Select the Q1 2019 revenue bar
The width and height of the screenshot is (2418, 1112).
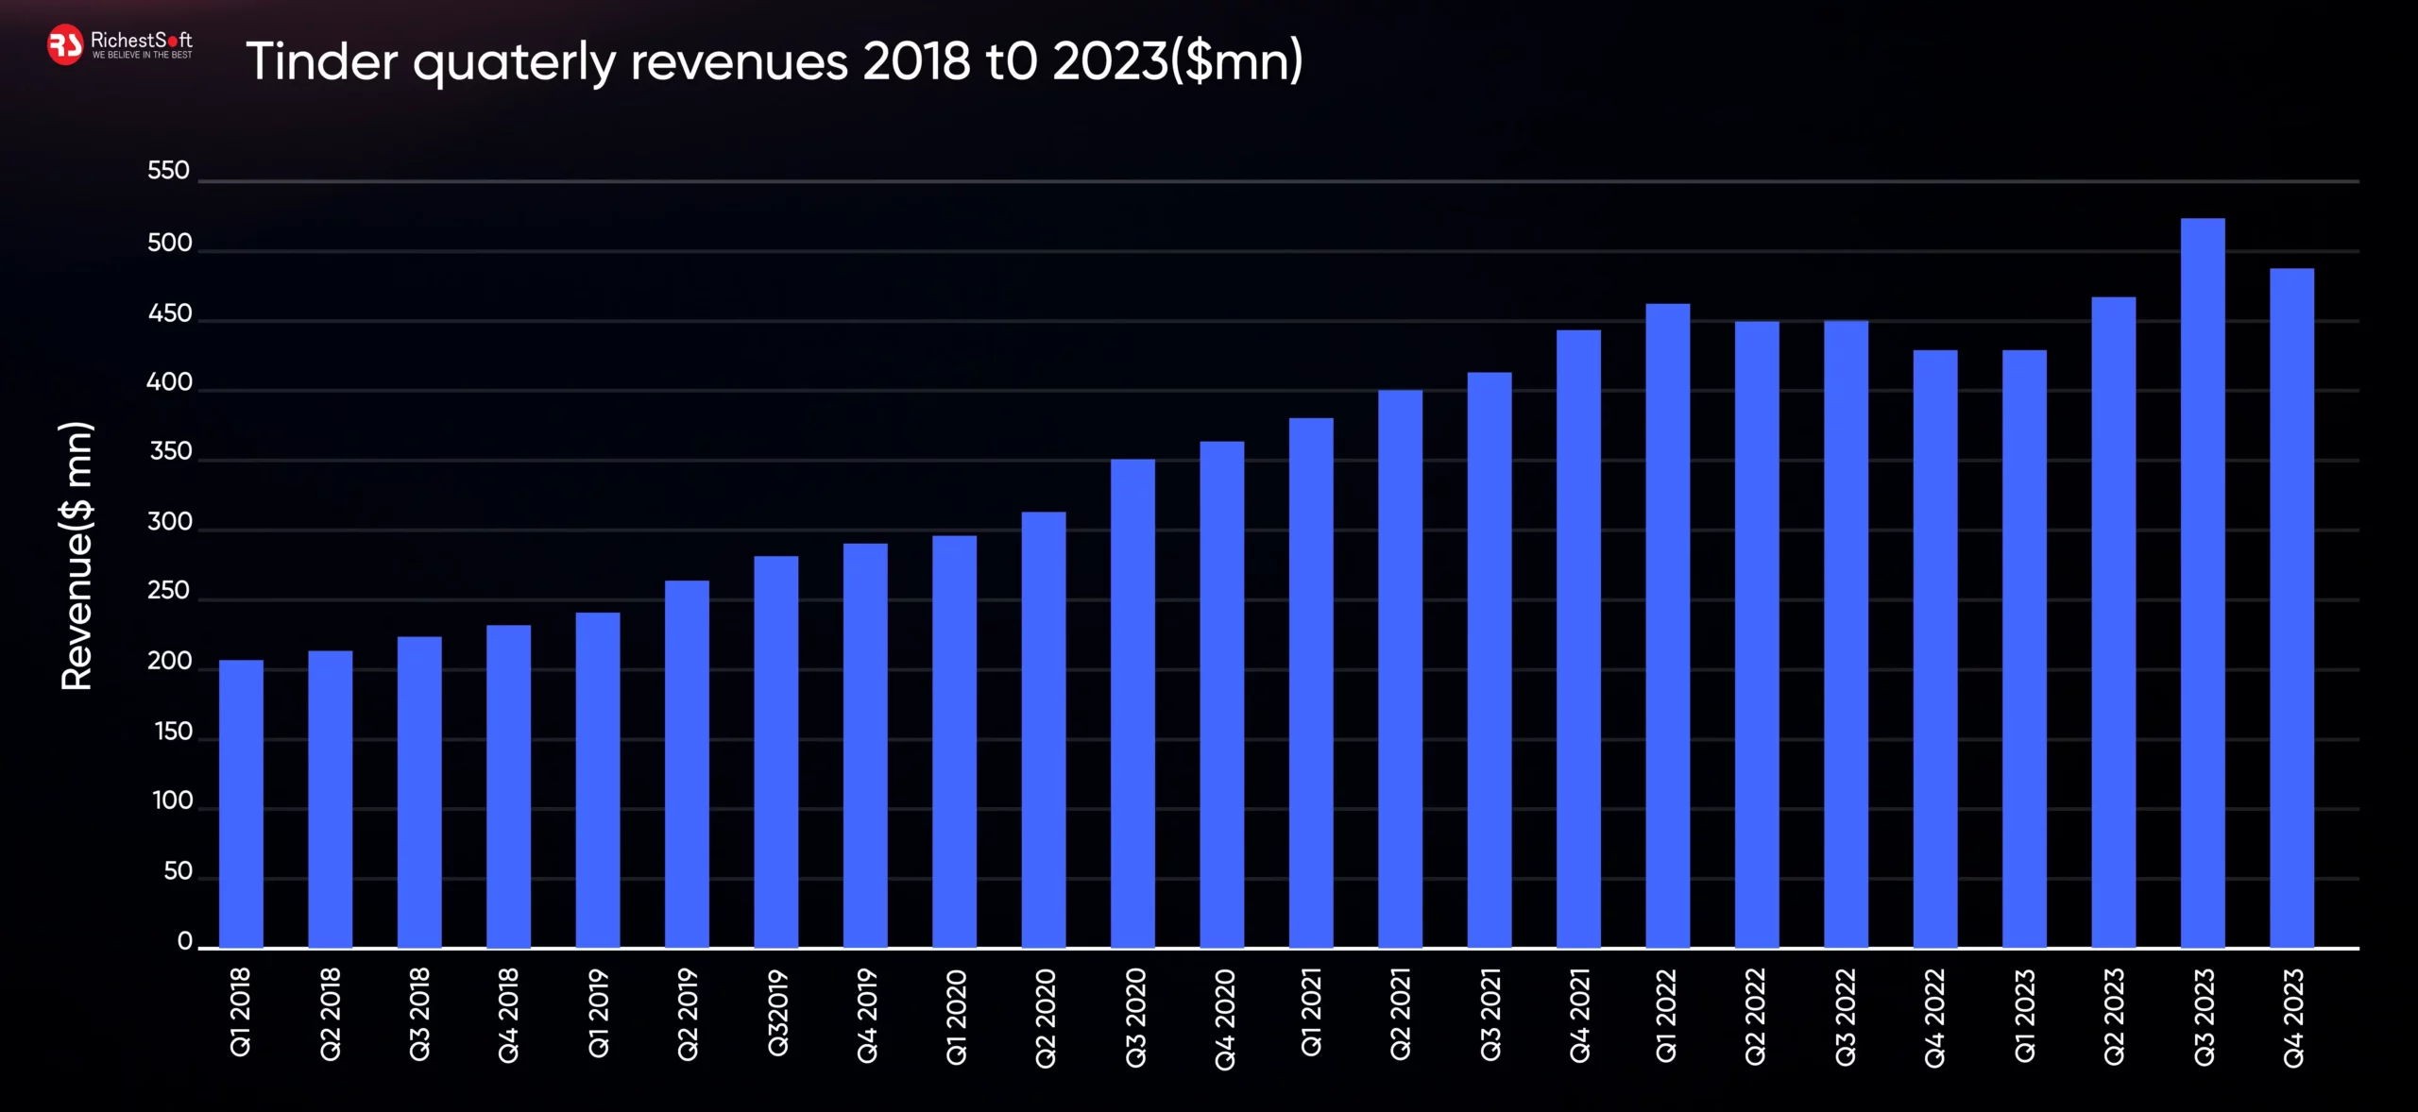coord(598,780)
